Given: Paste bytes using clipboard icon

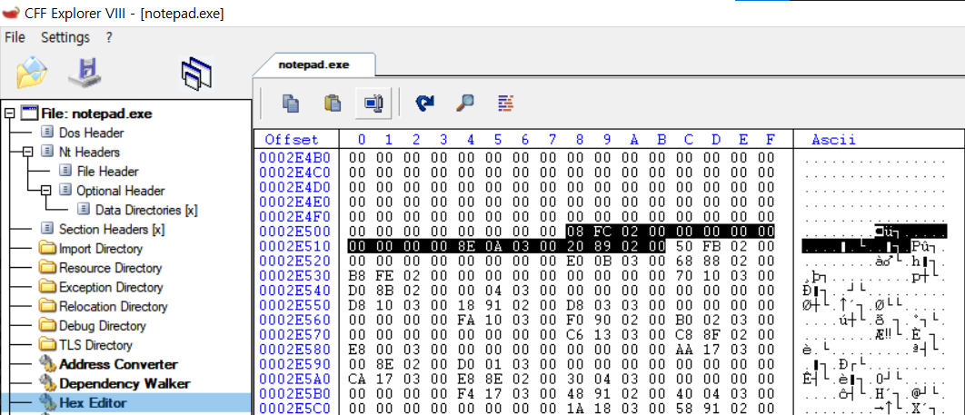Looking at the screenshot, I should 333,103.
